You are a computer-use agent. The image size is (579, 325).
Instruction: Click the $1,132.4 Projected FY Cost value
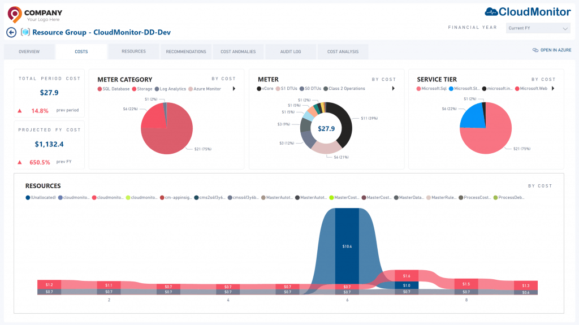click(49, 144)
